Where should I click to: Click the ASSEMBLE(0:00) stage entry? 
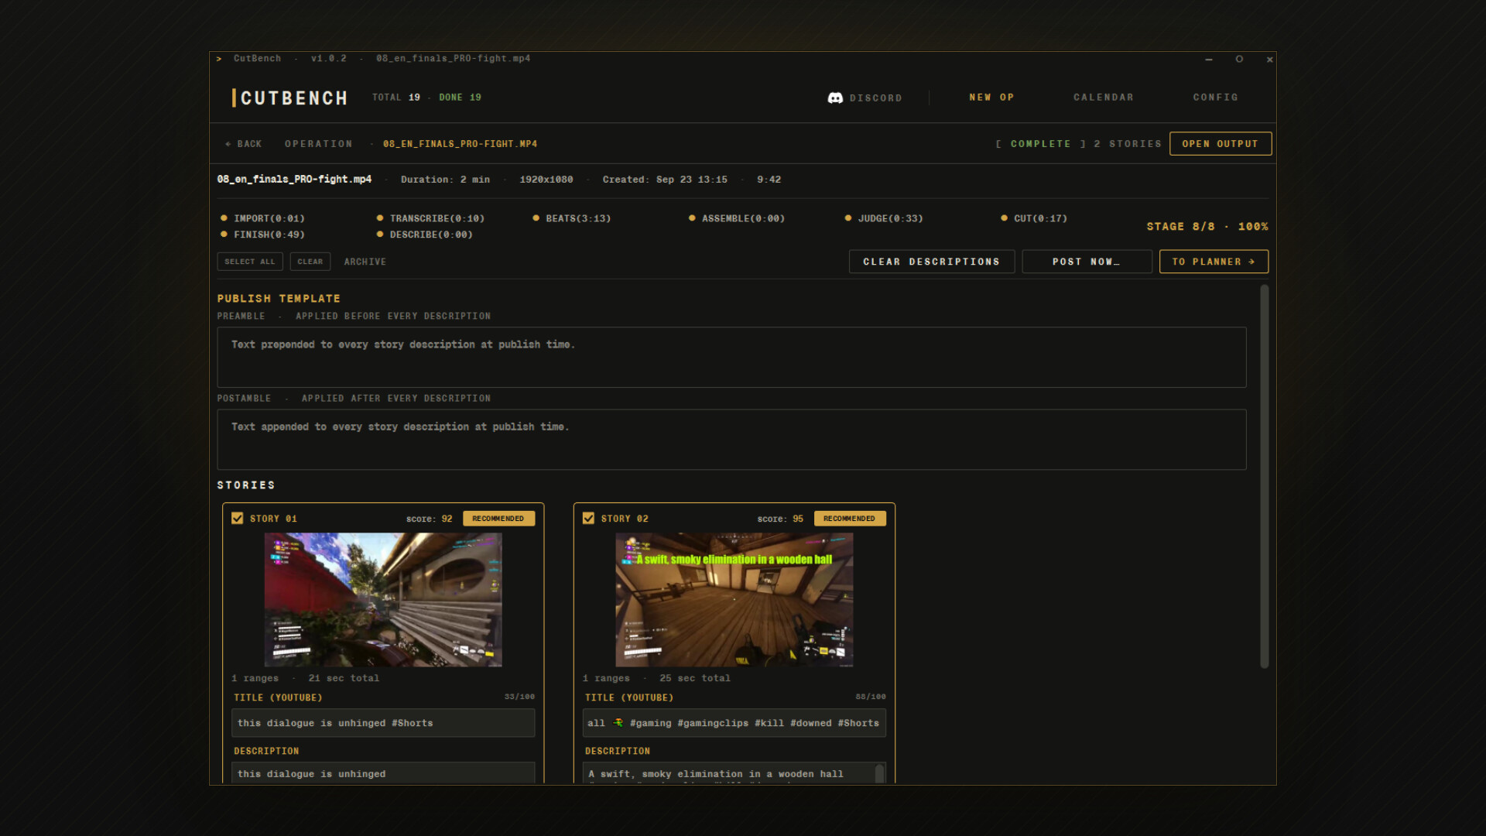click(737, 218)
